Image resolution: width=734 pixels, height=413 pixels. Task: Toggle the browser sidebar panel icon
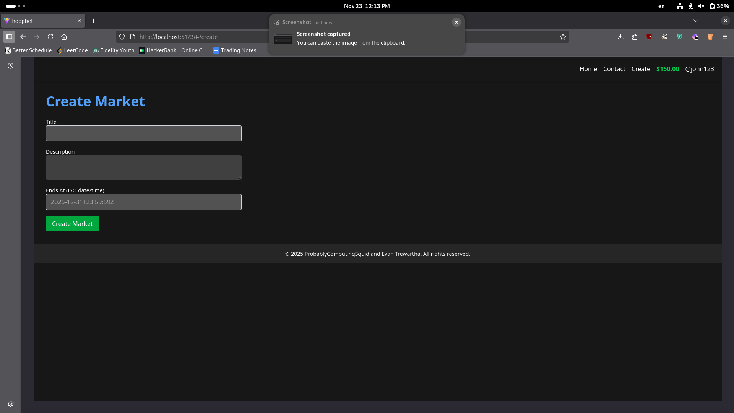tap(9, 37)
